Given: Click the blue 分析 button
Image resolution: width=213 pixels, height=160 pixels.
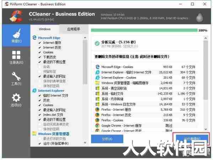Looking at the screenshot, I should click(x=107, y=139).
